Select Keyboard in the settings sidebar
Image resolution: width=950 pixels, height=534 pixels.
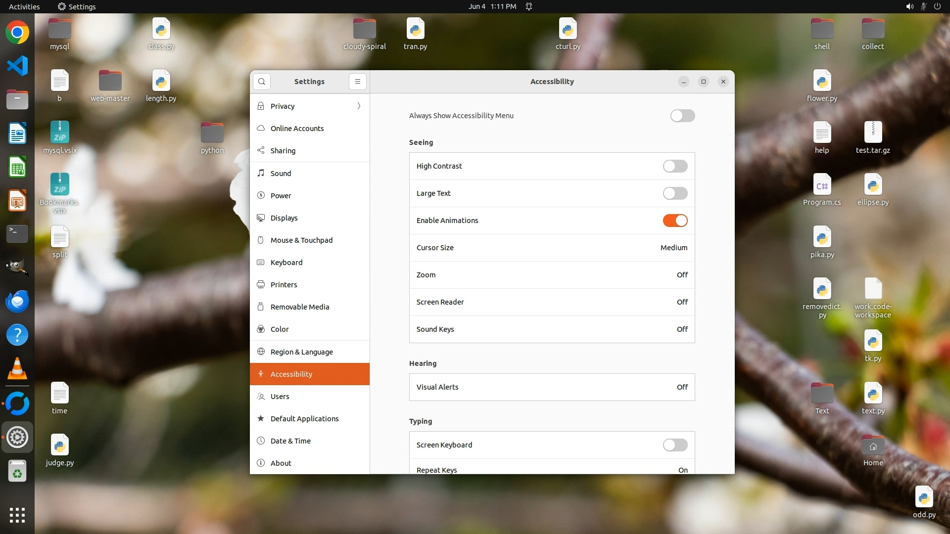point(286,263)
